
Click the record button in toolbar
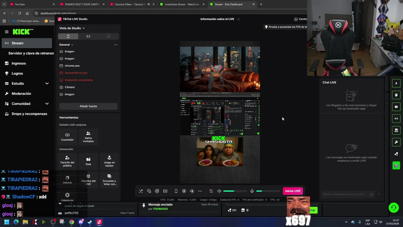click(x=184, y=191)
